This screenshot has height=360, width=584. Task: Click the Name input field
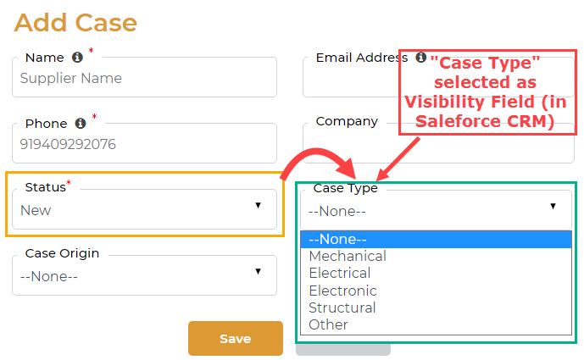144,79
